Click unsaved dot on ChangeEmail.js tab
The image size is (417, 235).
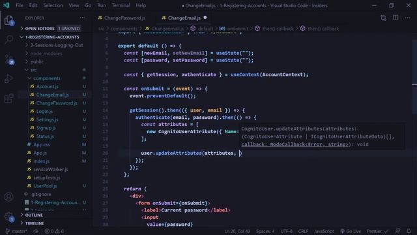(x=205, y=18)
